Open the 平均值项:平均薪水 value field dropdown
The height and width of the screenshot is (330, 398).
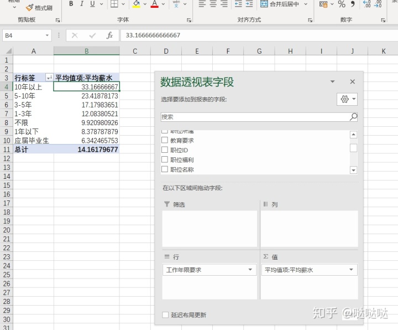click(352, 270)
